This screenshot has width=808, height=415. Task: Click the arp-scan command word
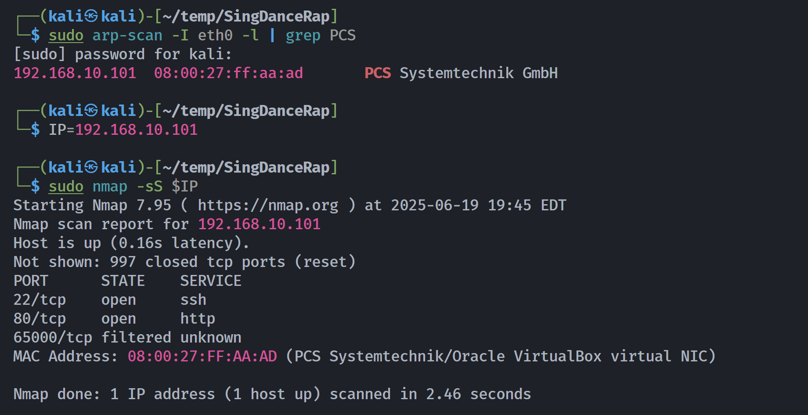127,35
